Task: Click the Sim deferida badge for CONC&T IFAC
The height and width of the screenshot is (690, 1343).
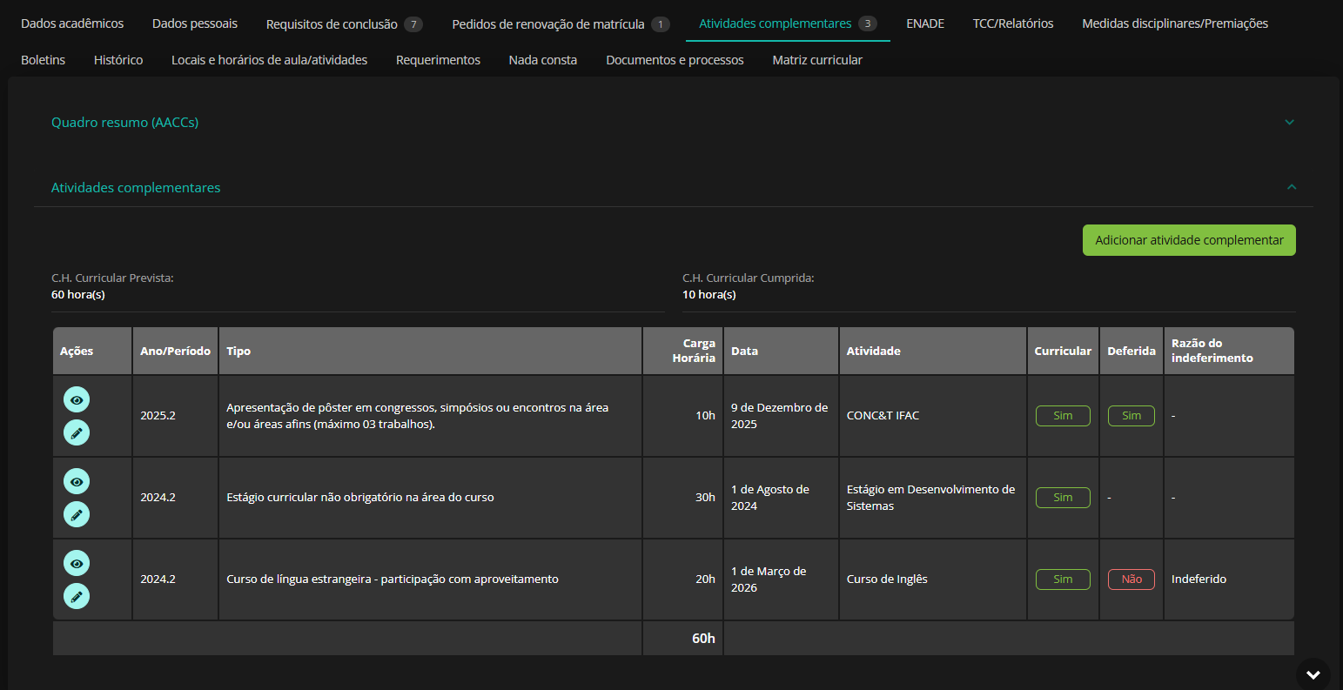Action: [1131, 416]
